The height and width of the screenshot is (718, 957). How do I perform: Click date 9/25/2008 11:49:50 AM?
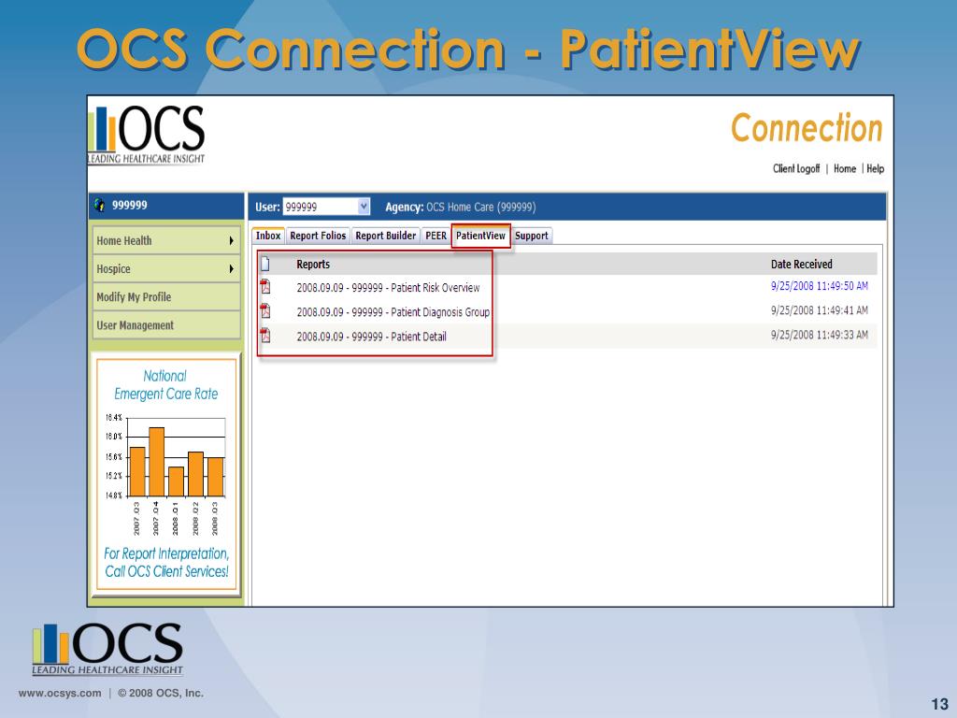819,286
